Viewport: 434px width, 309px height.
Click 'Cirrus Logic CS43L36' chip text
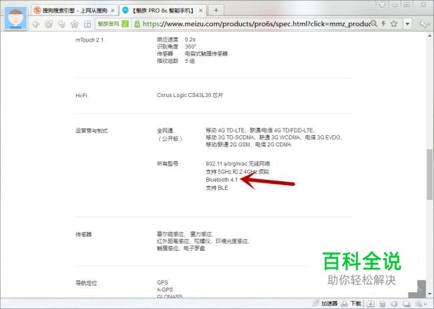point(190,95)
